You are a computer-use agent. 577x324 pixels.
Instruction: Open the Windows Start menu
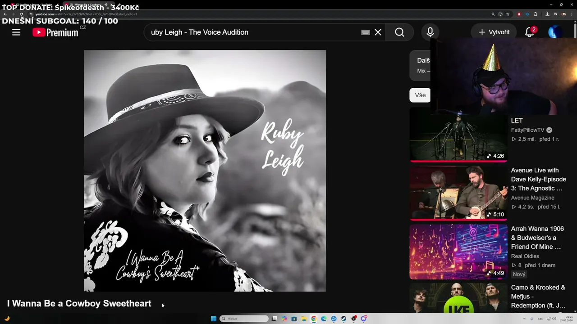point(214,319)
